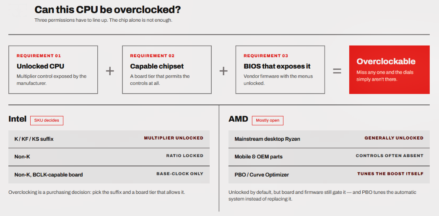Click the 'Can this CPU be overclocked?' heading
439x216 pixels.
click(107, 10)
